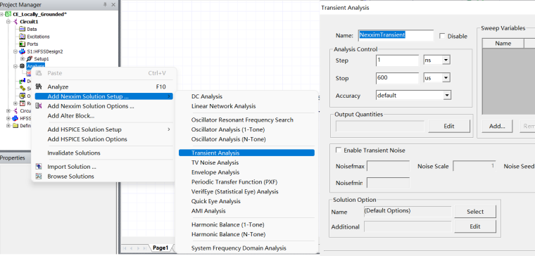The width and height of the screenshot is (535, 256).
Task: Collapse the S1:HFSSDesign2 node
Action: pos(15,51)
